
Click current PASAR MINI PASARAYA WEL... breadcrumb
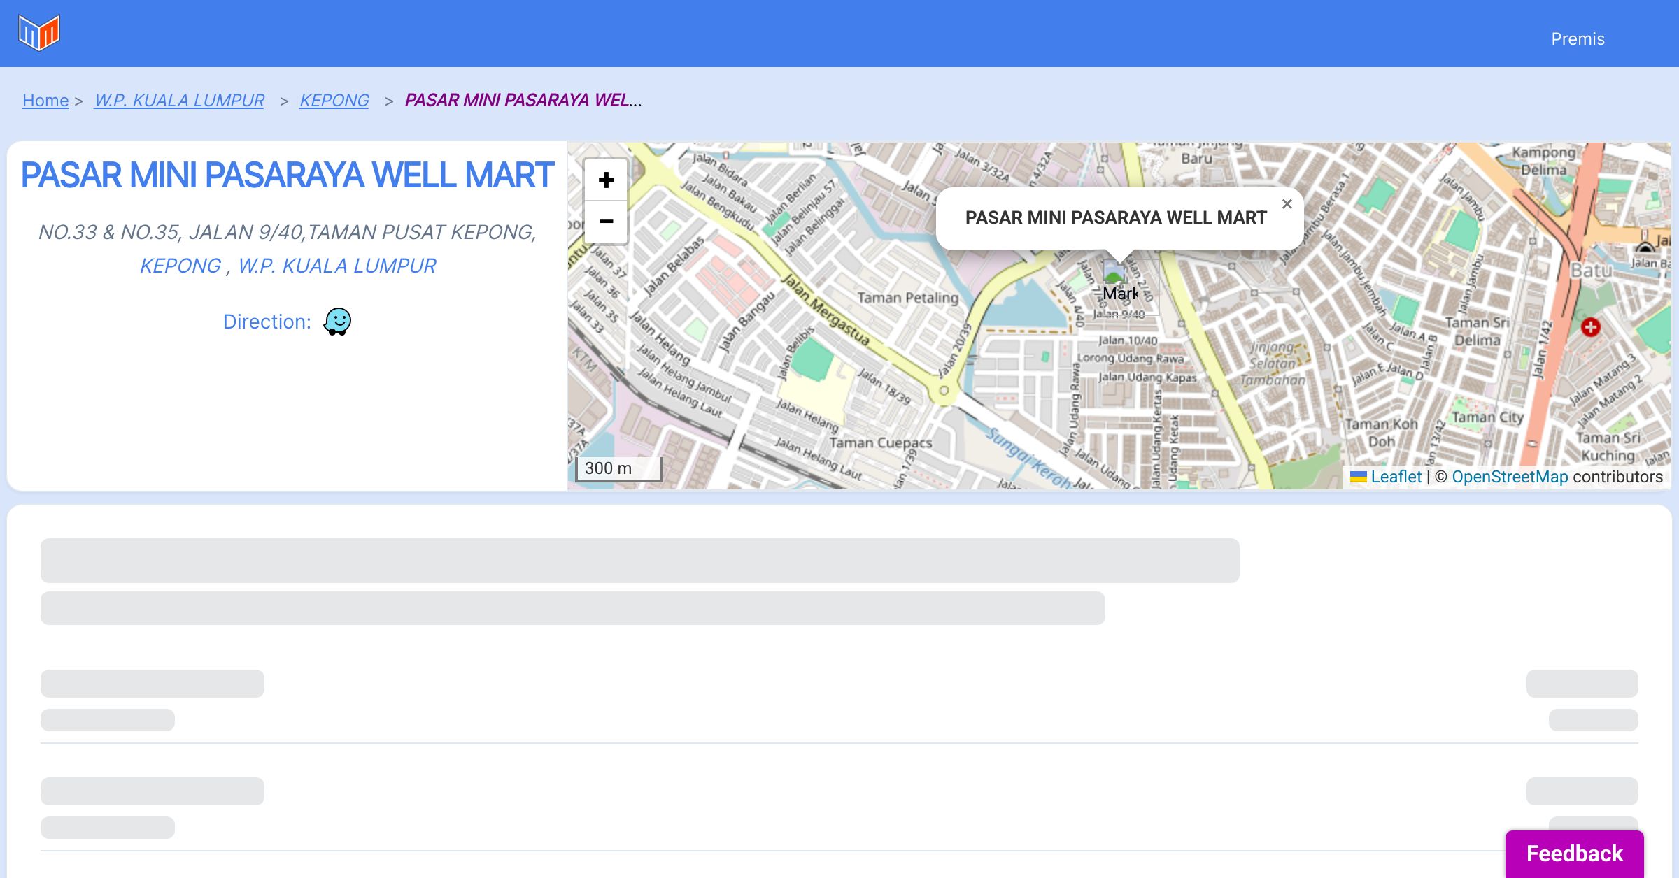(x=523, y=101)
